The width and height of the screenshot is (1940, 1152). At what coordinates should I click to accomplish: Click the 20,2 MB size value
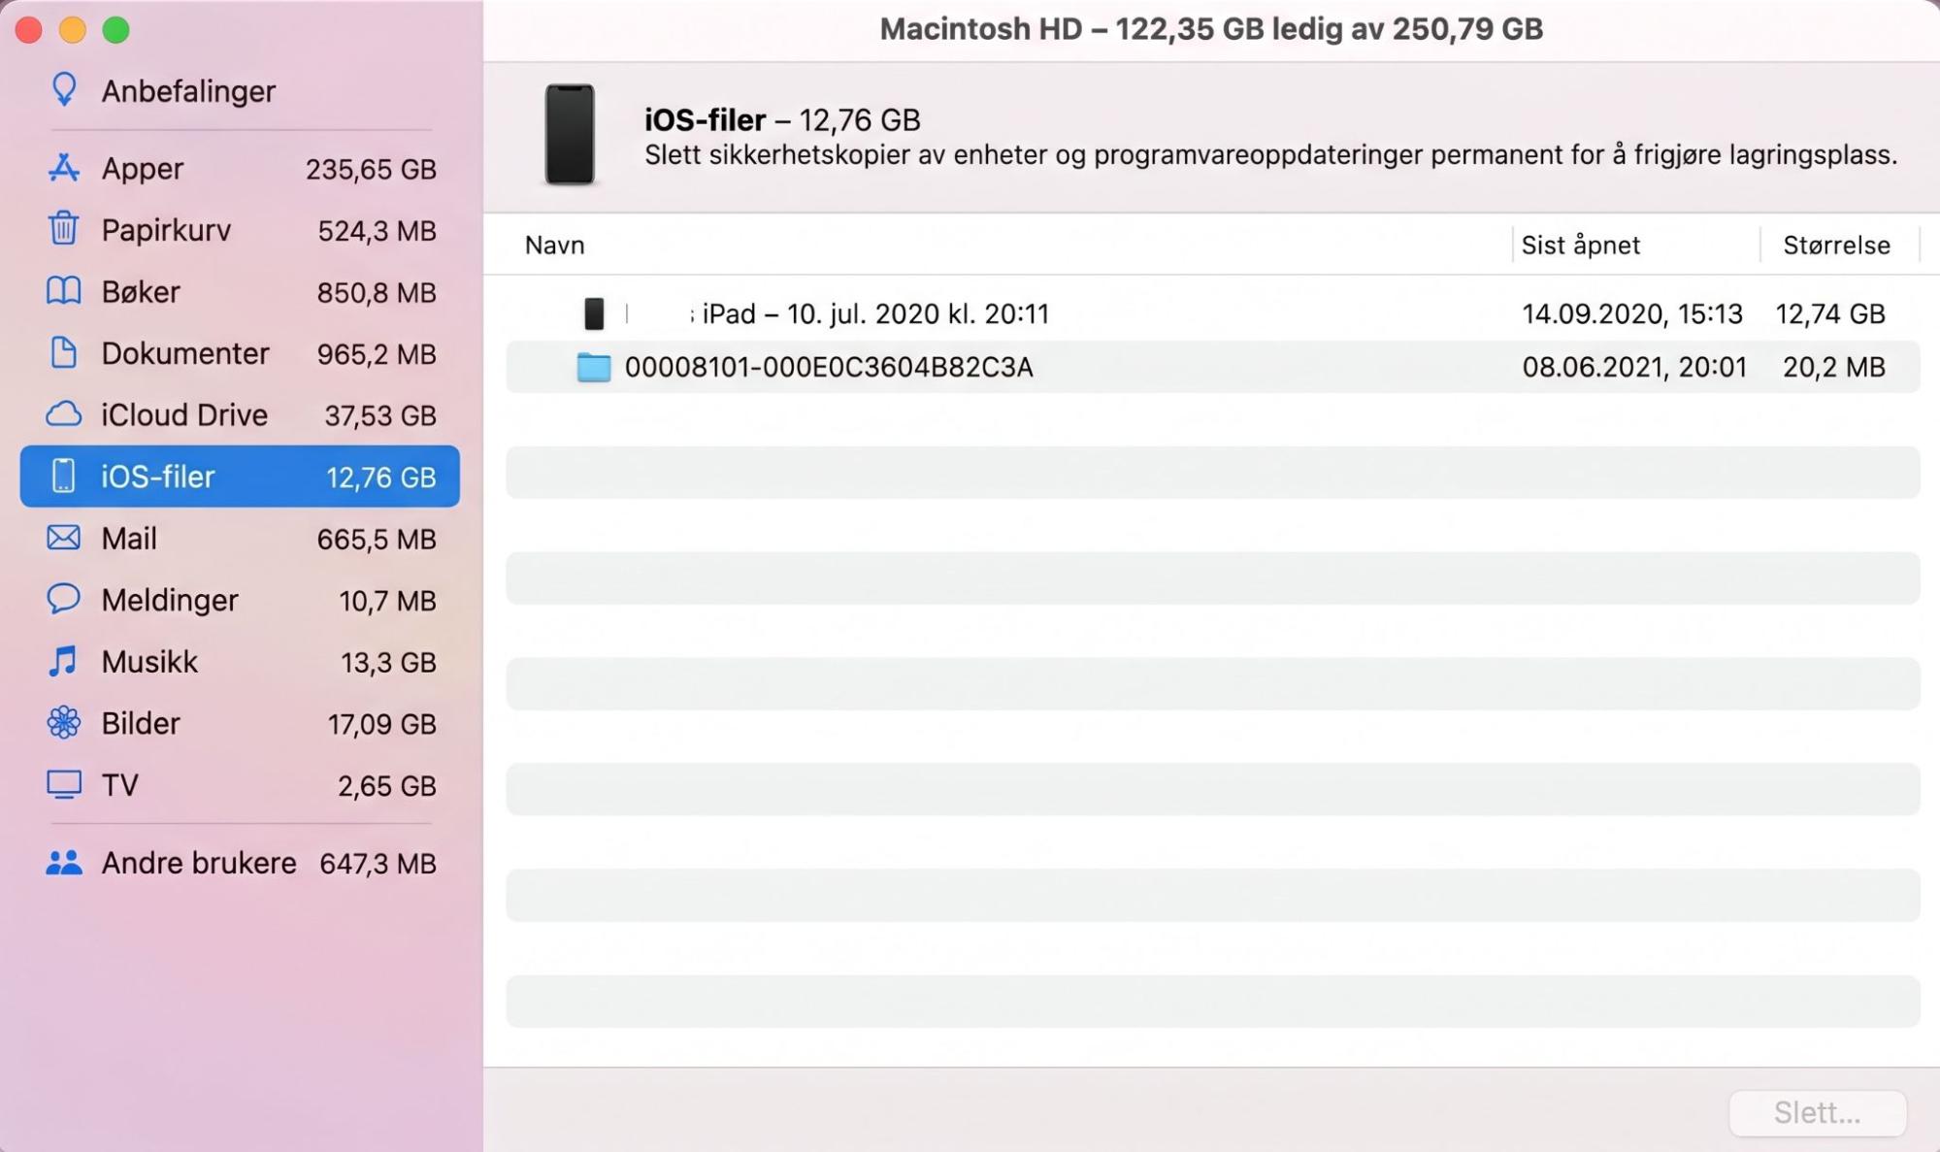coord(1834,367)
